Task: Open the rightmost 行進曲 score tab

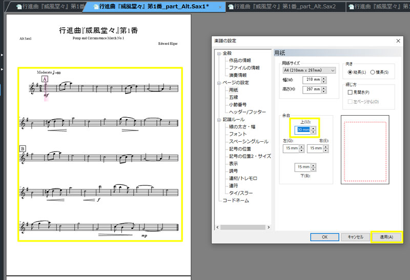Action: click(x=379, y=6)
